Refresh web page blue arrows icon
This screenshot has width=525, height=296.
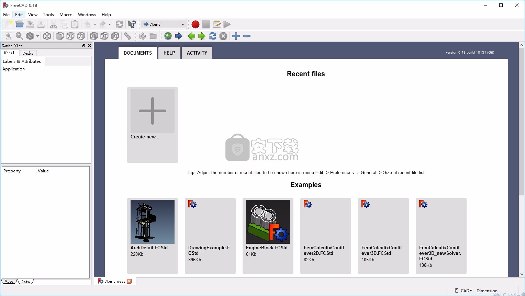(213, 36)
